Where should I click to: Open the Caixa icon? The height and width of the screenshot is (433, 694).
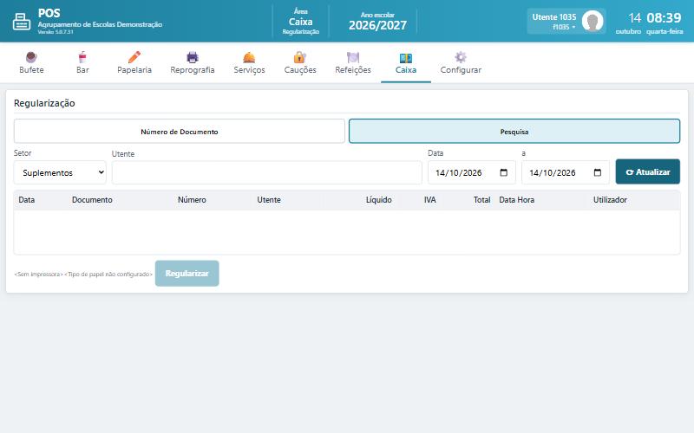(x=406, y=58)
